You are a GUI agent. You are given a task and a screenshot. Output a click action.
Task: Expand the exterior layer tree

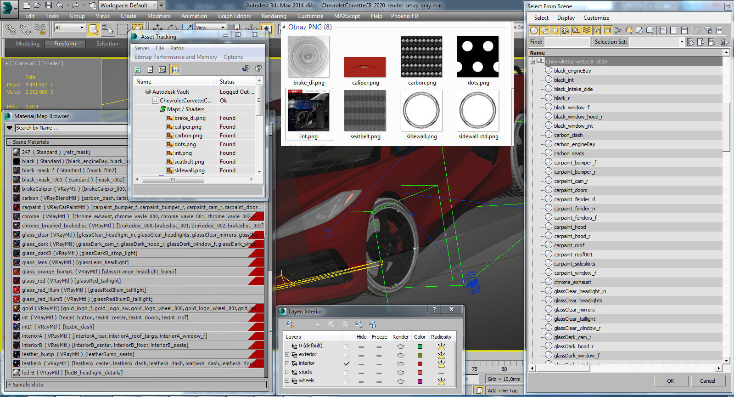coord(287,355)
